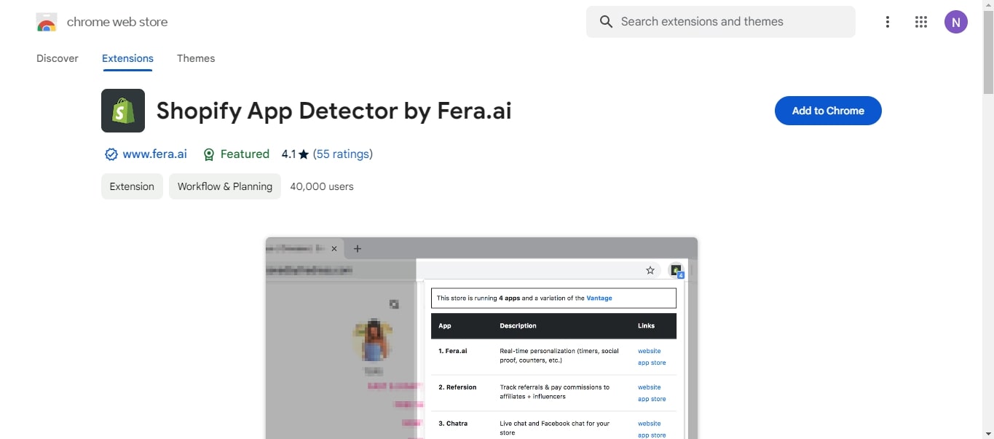Click the search magnifier icon

pos(606,22)
